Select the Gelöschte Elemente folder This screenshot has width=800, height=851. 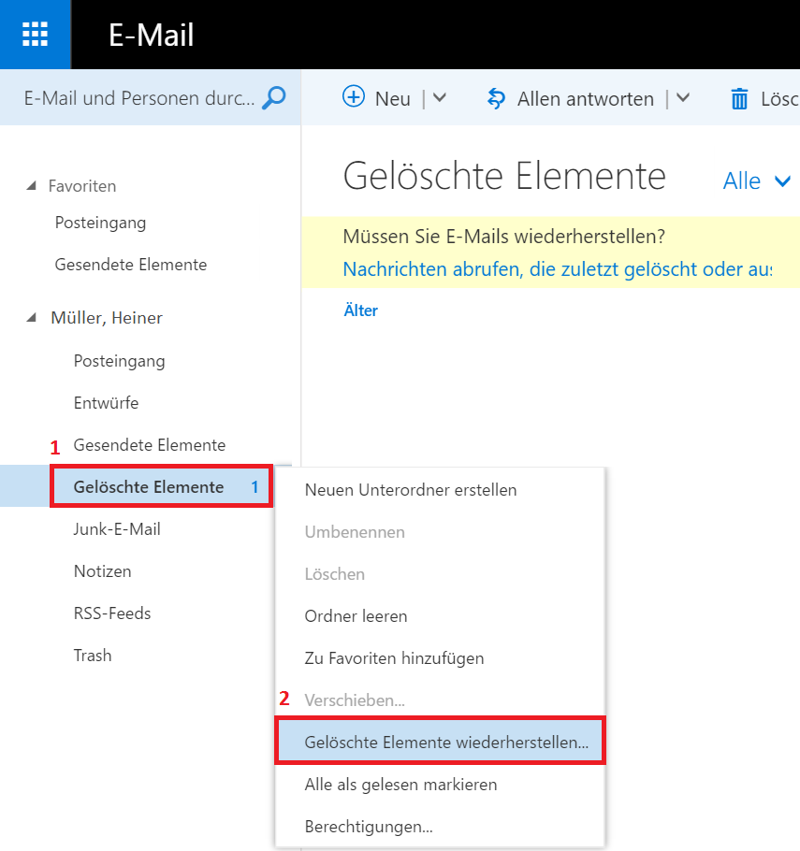(x=149, y=487)
